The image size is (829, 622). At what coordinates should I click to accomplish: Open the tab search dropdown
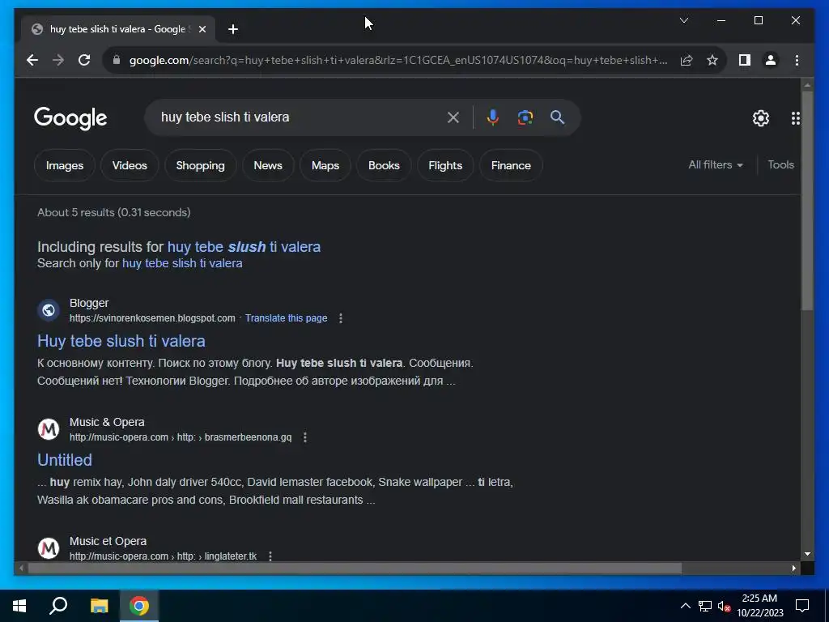683,20
